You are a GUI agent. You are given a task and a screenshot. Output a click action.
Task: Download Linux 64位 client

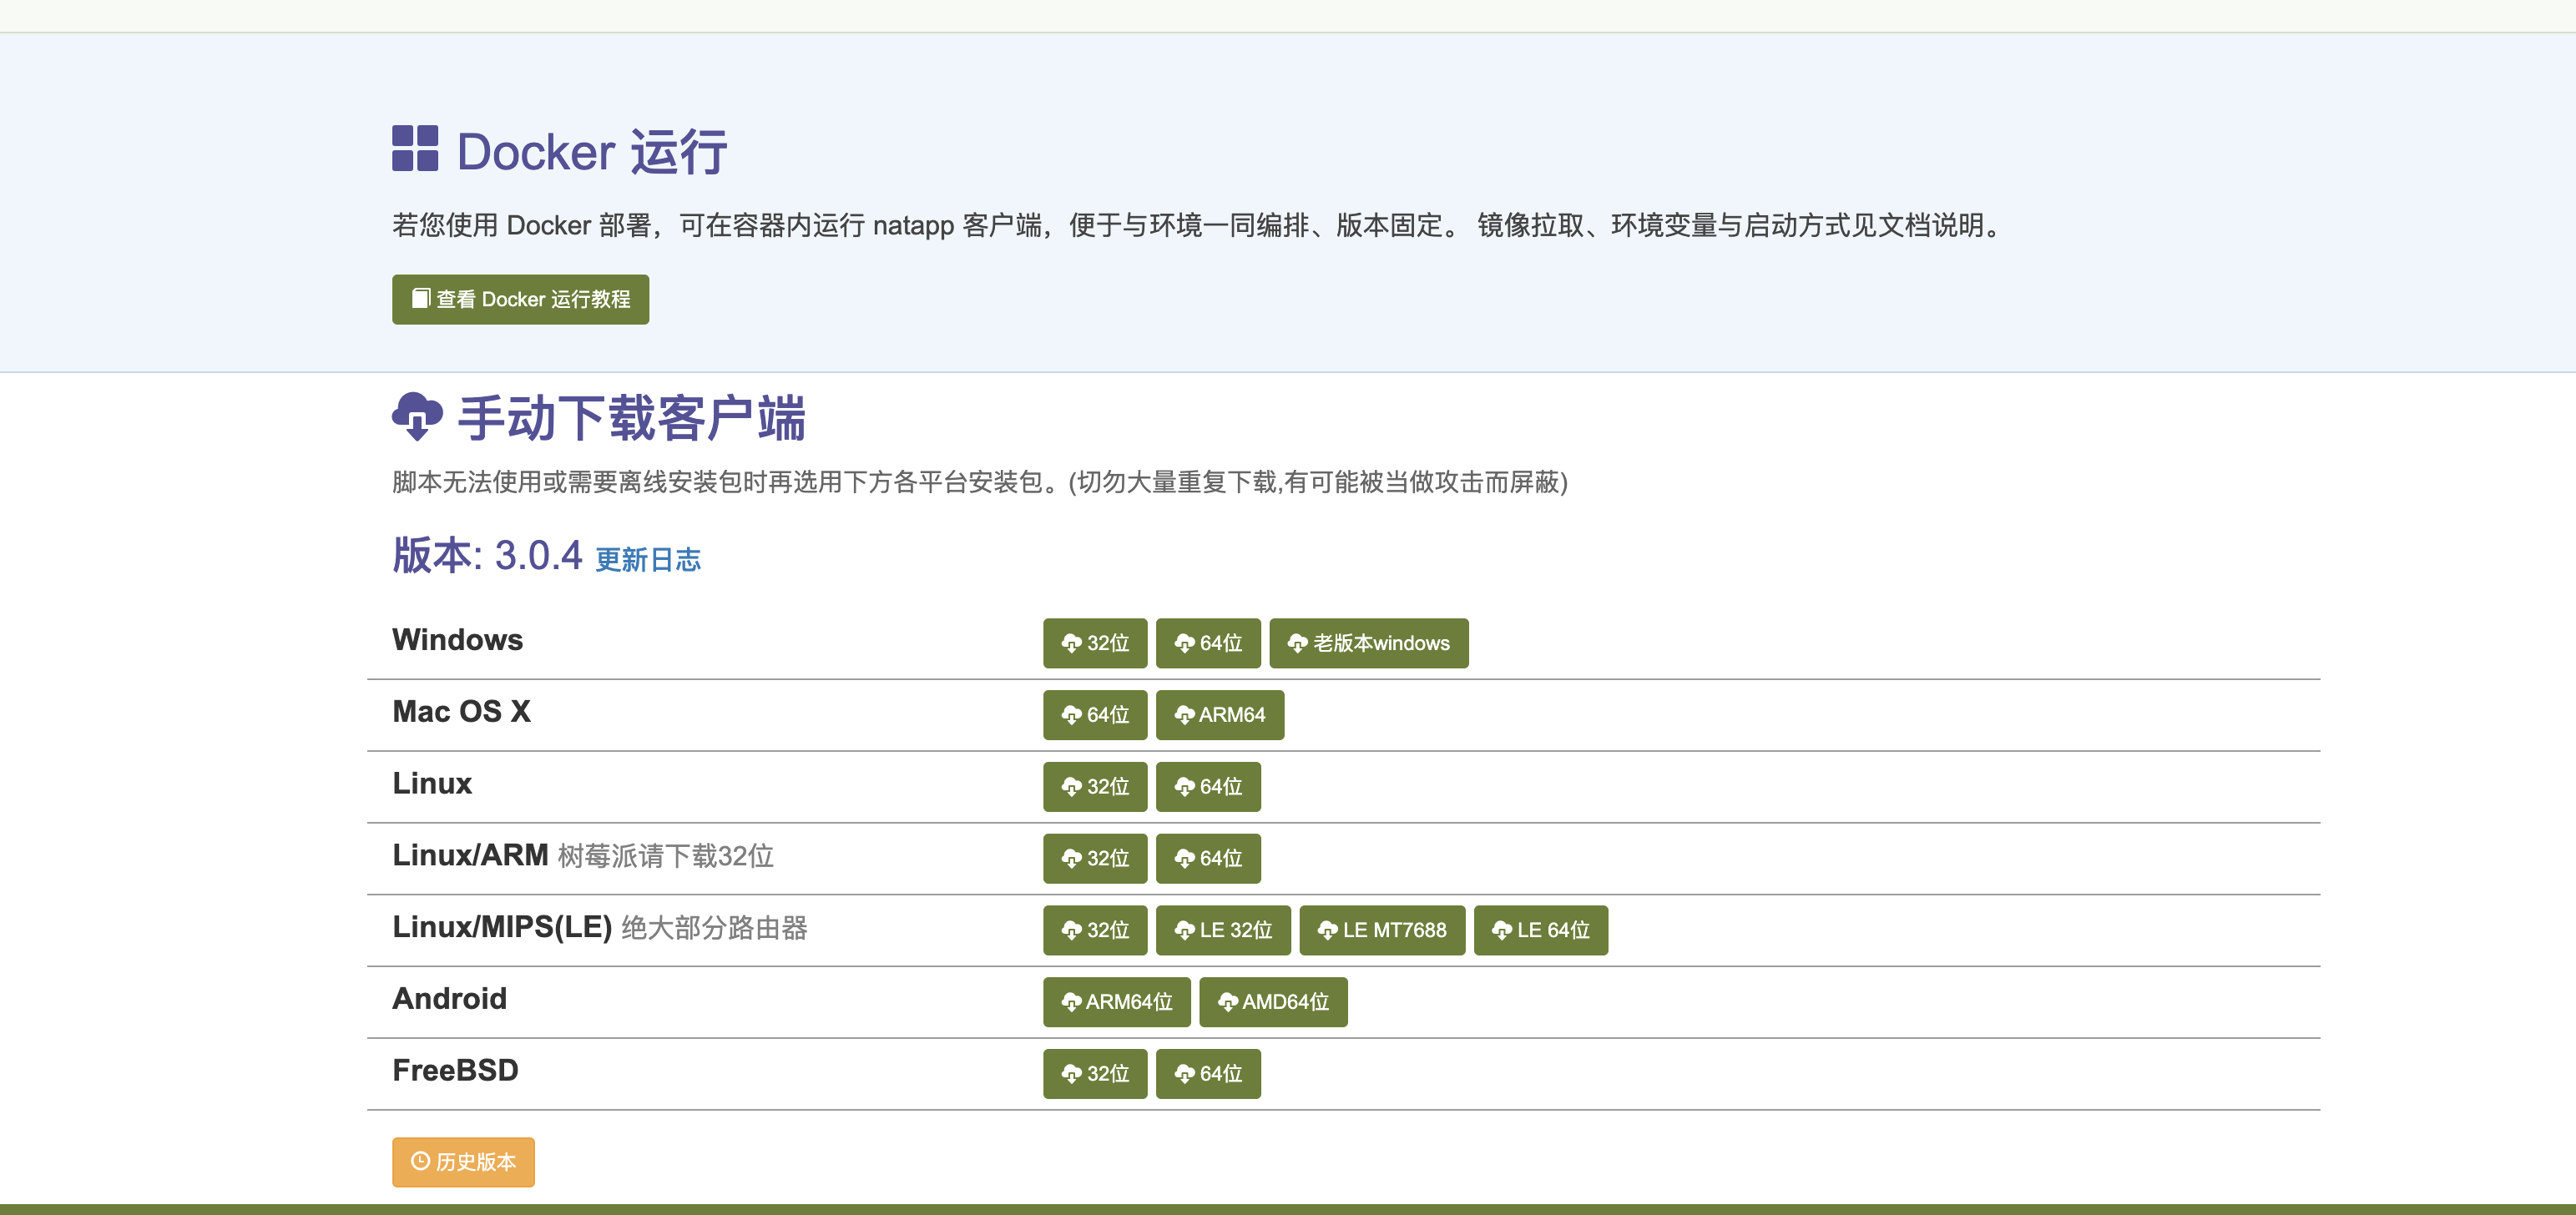[1208, 787]
